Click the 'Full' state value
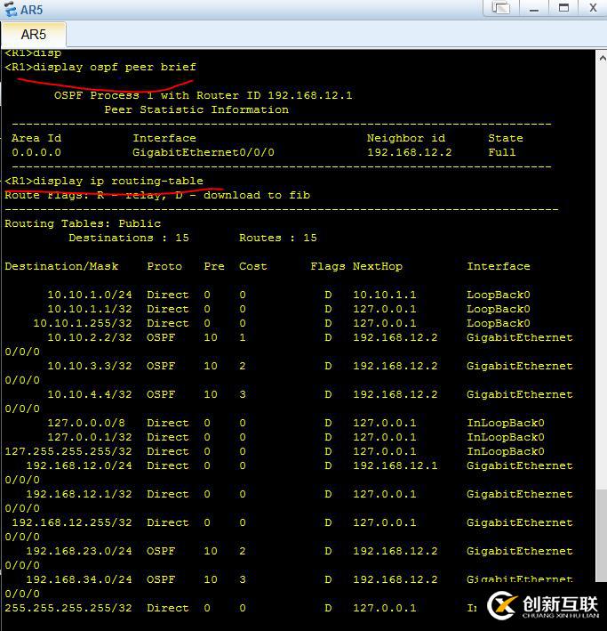The image size is (607, 631). click(502, 152)
